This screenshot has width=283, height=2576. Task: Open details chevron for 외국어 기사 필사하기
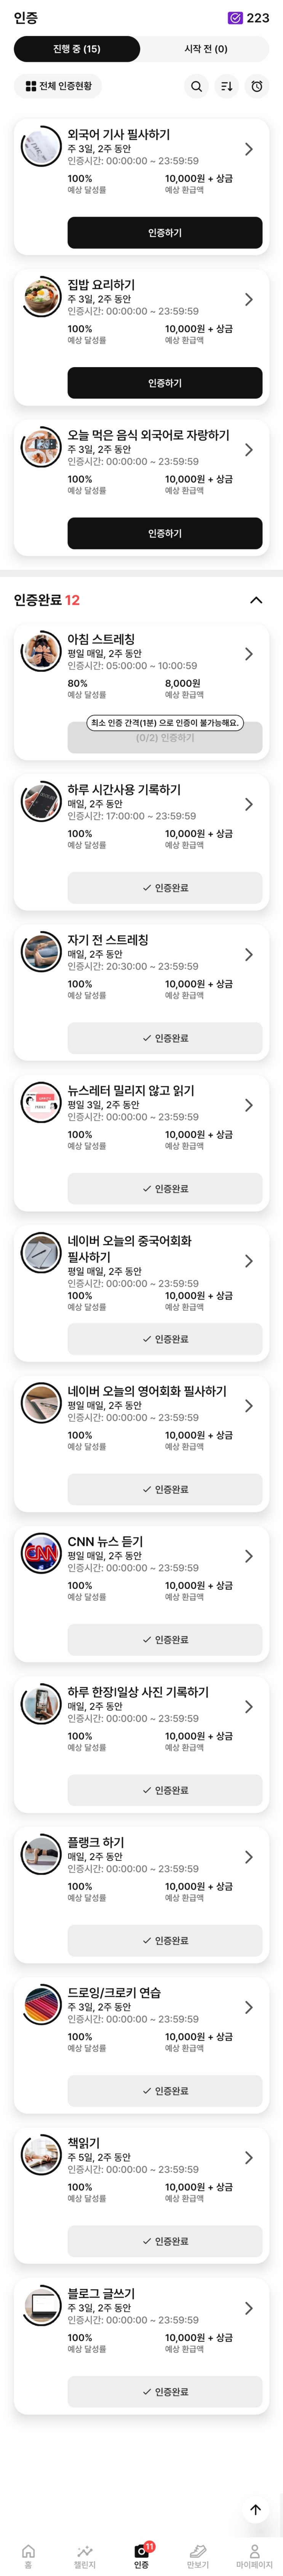click(248, 149)
